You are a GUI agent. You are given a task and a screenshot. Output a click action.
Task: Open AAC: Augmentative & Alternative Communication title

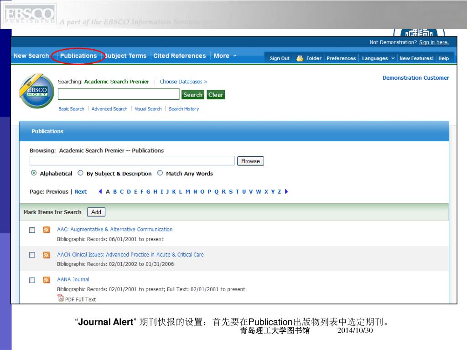[114, 230]
